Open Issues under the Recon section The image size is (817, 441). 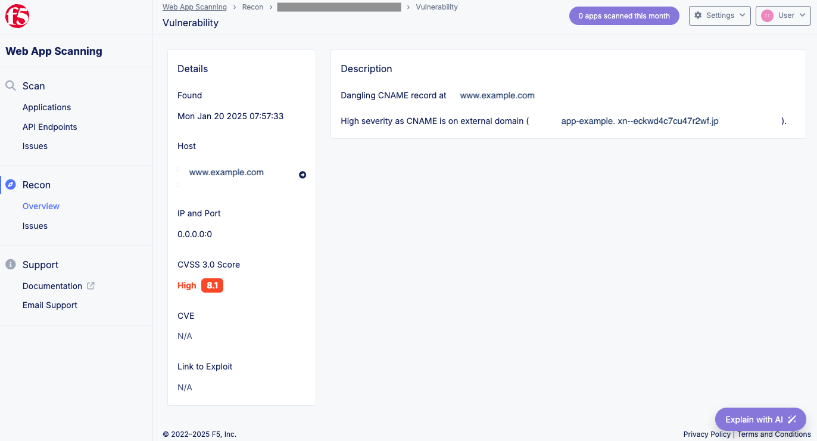click(35, 226)
